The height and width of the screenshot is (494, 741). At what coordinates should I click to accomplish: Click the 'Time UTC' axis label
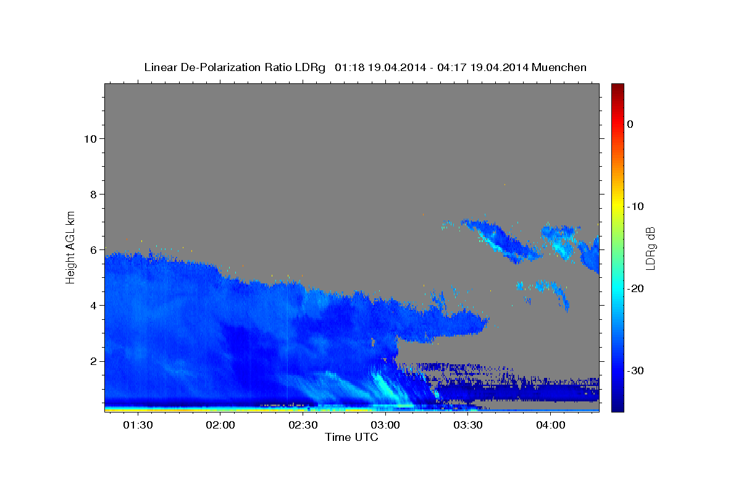pyautogui.click(x=351, y=437)
